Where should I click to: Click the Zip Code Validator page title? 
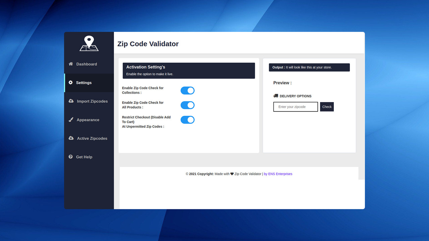point(148,44)
